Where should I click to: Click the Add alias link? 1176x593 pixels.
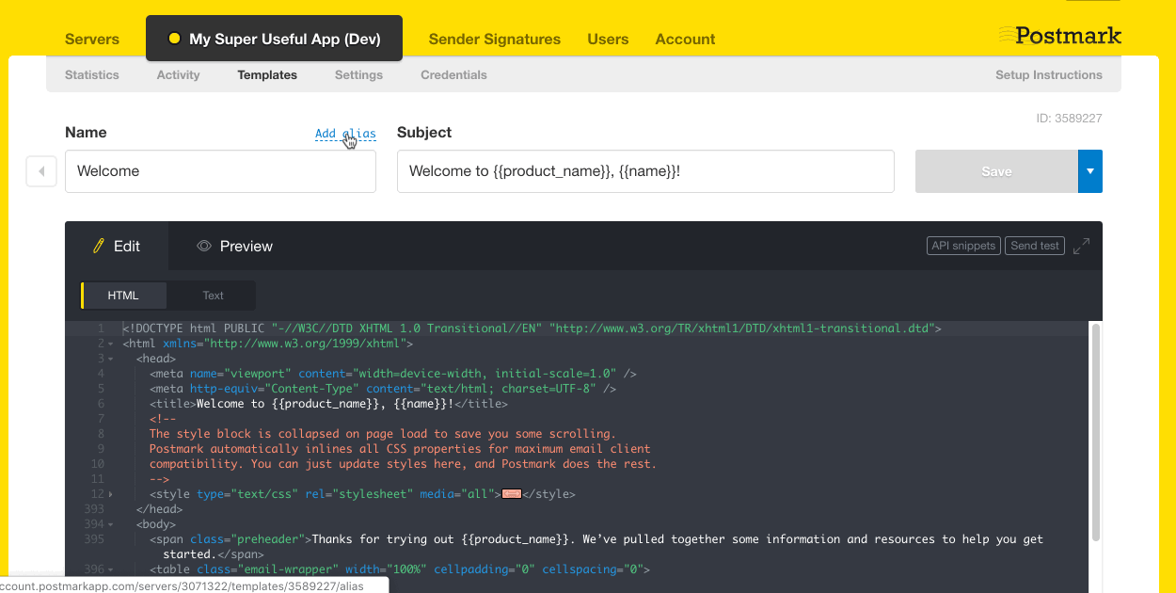tap(345, 134)
